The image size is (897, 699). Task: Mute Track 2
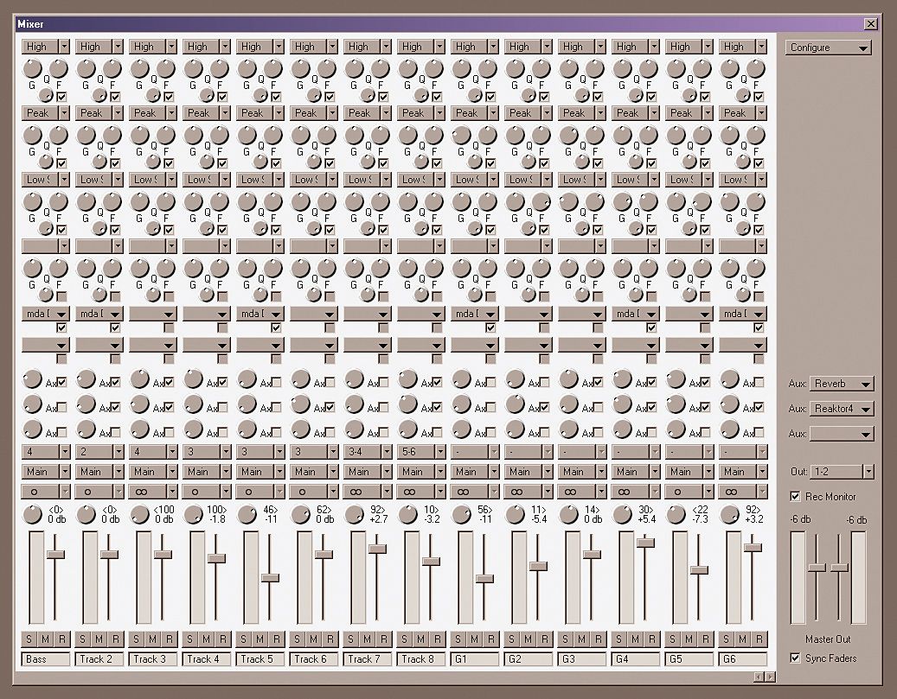99,639
